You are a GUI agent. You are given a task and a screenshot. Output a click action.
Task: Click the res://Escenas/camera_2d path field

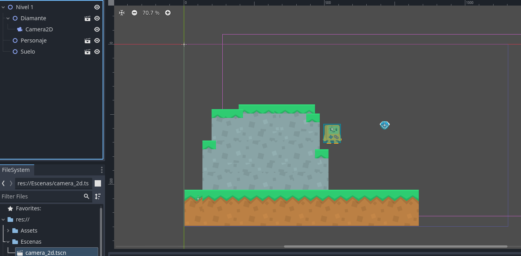[53, 183]
